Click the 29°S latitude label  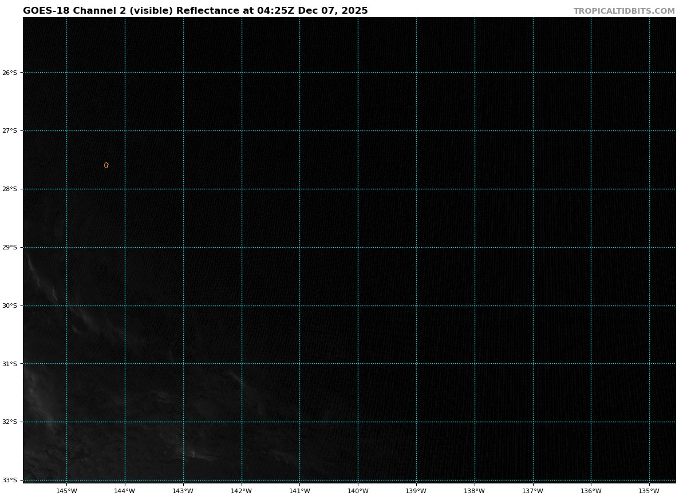point(10,248)
